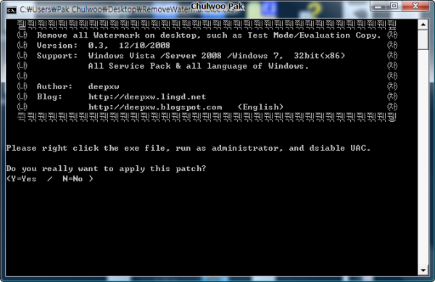
Task: Click the window title path text
Action: tap(127, 9)
